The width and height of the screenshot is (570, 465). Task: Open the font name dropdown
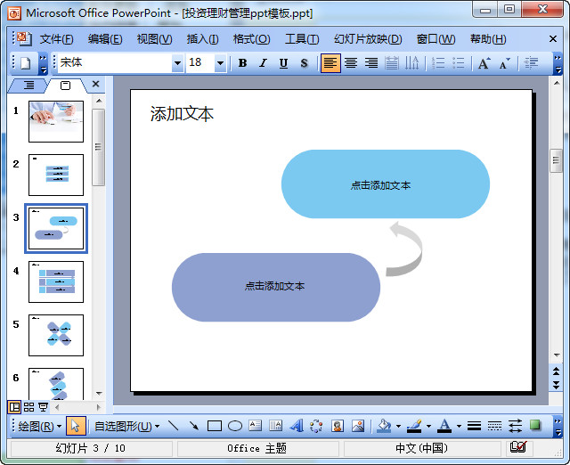(177, 63)
